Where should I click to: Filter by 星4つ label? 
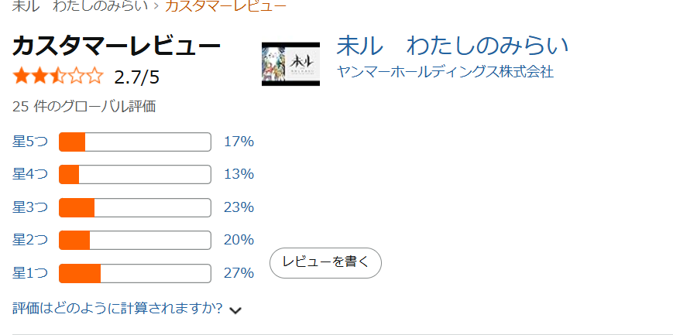click(x=30, y=175)
